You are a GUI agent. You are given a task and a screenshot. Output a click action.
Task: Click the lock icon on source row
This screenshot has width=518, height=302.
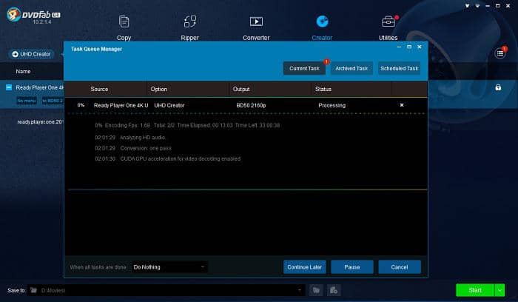pos(498,87)
